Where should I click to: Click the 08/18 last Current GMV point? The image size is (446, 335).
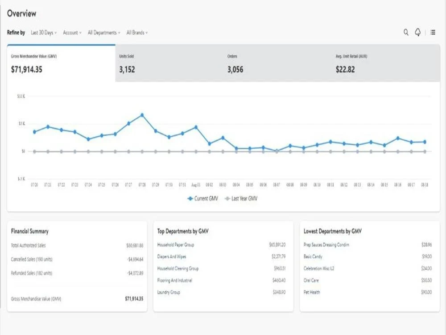click(425, 142)
